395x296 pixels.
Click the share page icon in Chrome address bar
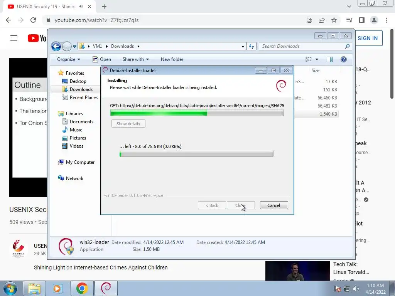point(322,20)
